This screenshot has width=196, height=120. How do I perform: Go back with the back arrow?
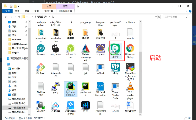point(6,17)
